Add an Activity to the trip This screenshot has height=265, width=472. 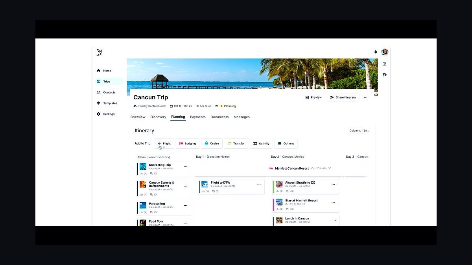[261, 143]
